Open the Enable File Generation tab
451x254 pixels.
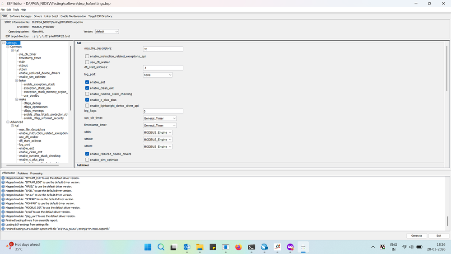click(x=73, y=16)
